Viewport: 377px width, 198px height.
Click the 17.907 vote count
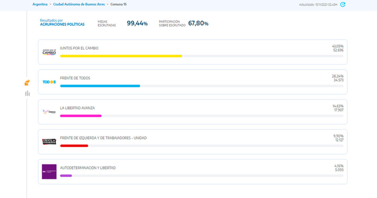pos(339,110)
